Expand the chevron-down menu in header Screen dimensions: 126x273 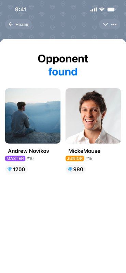(x=106, y=24)
